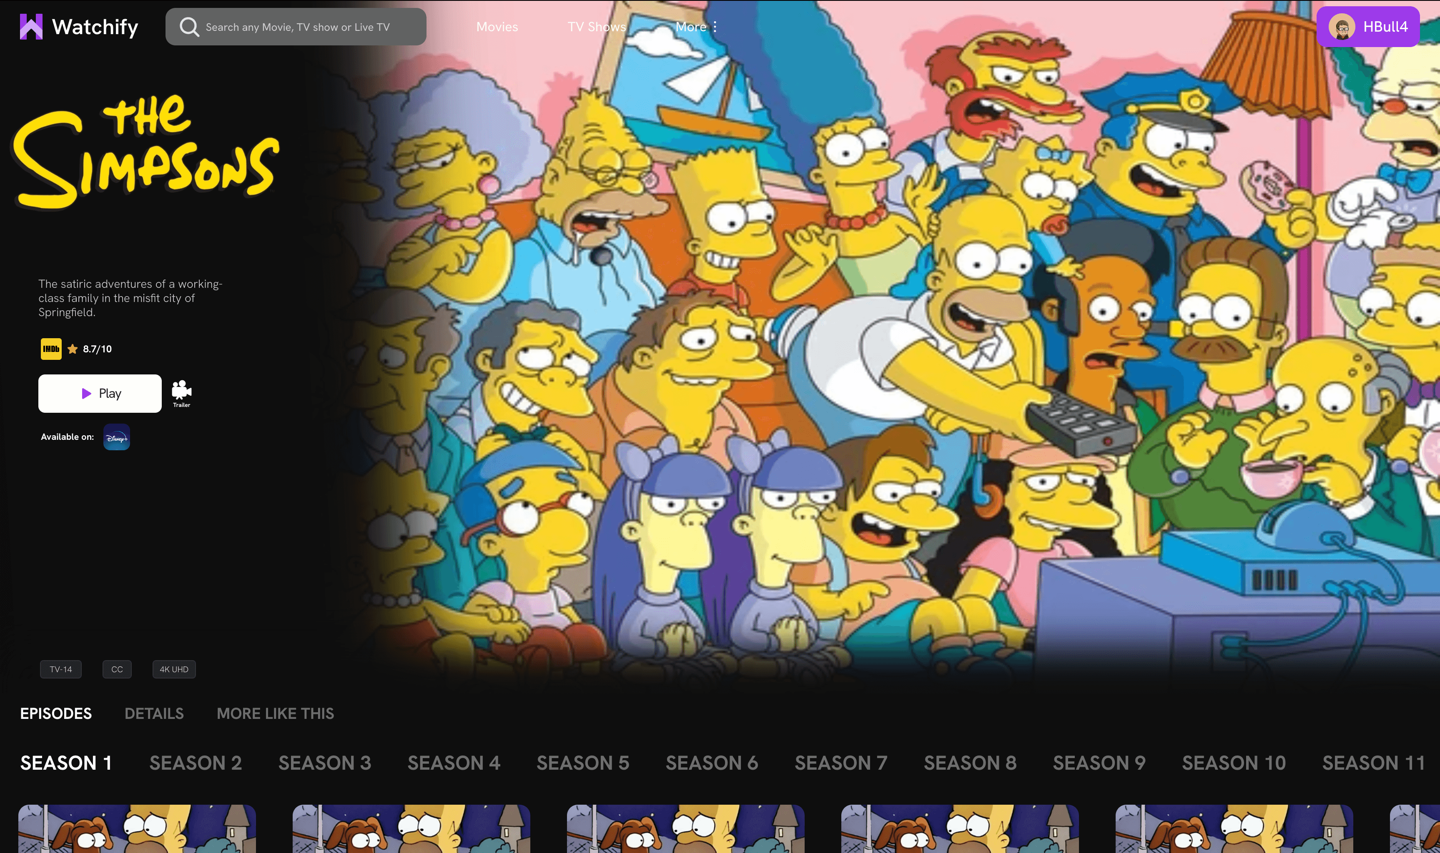
Task: Go to the Movies section
Action: (497, 26)
